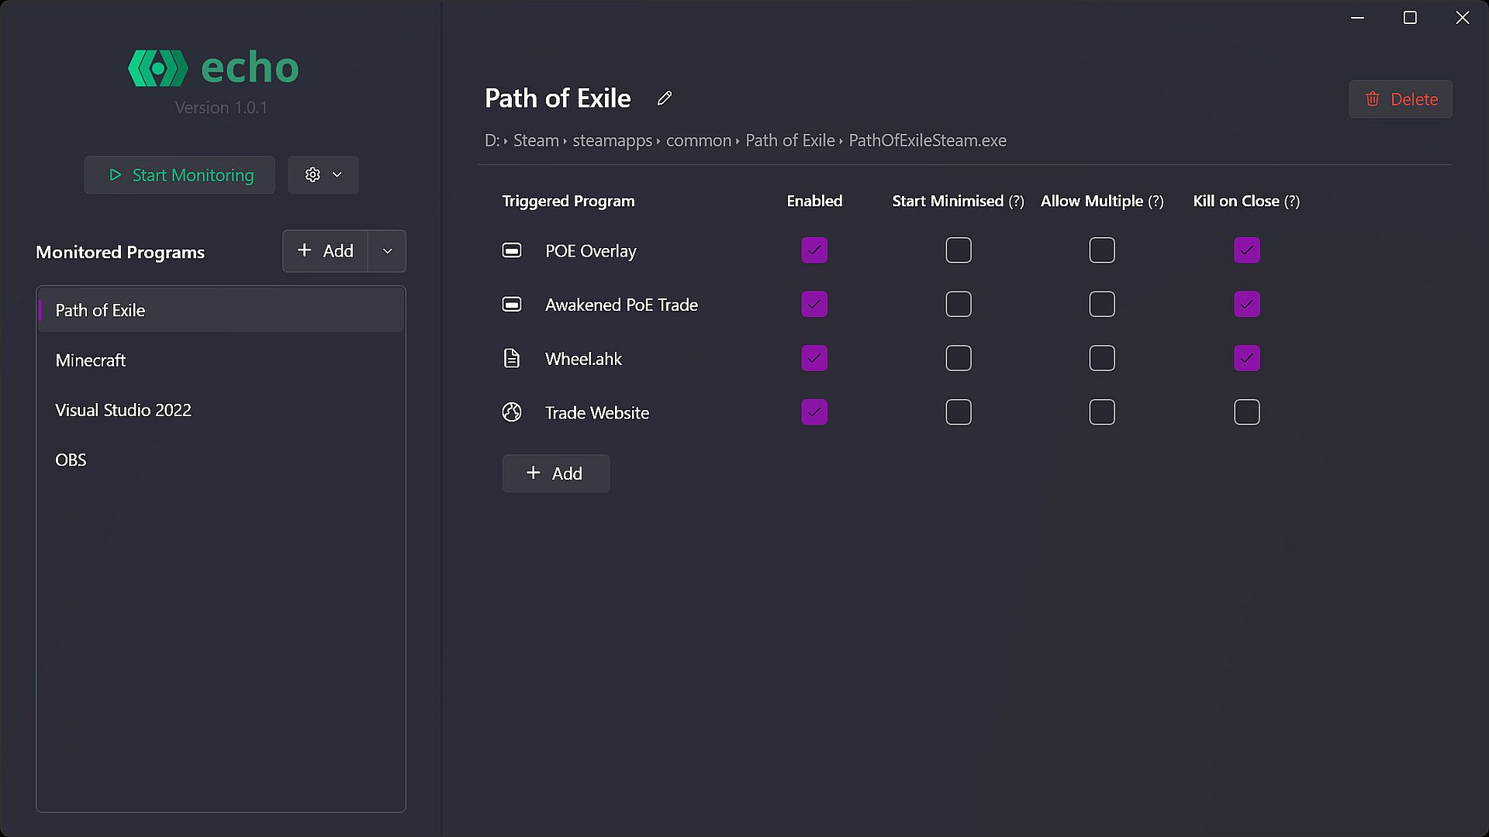Click the Kill on Close help (?) icon
The image size is (1489, 837).
tap(1291, 201)
